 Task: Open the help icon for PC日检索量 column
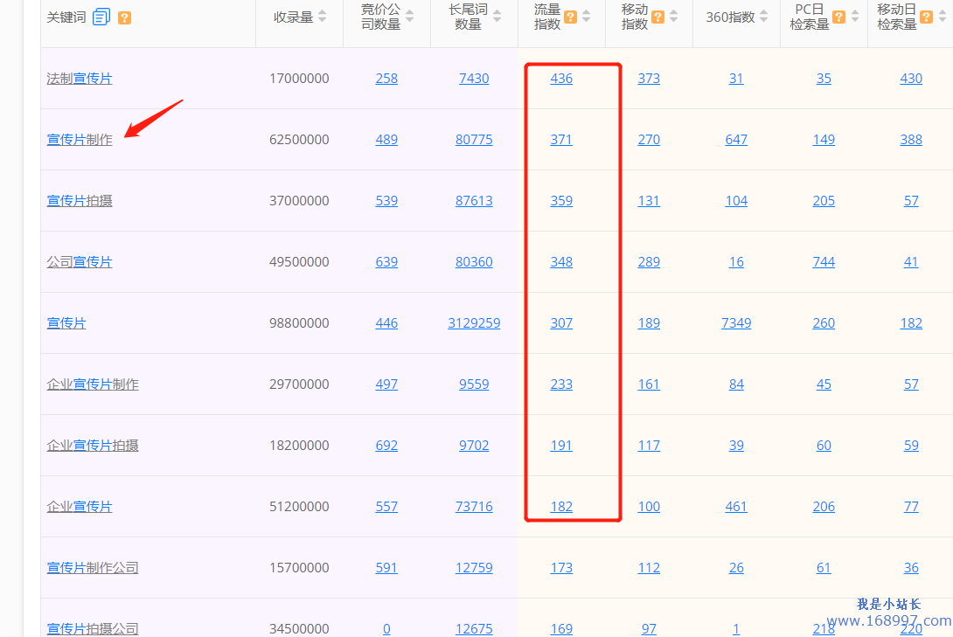tap(838, 17)
